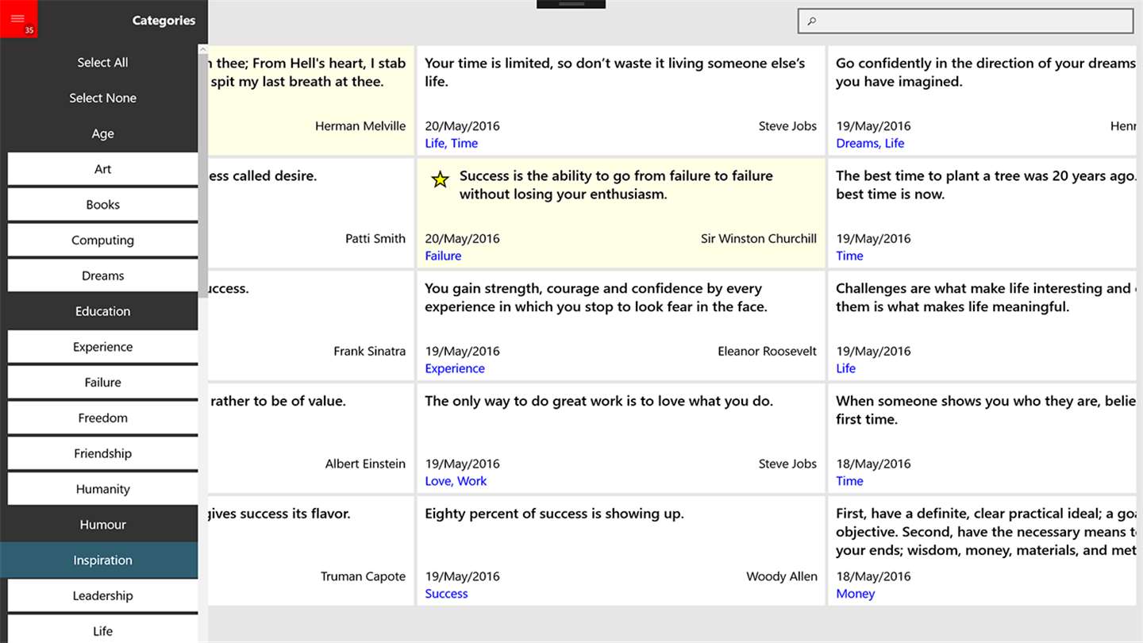Click the red hamburger menu icon
1143x643 pixels.
click(x=18, y=18)
